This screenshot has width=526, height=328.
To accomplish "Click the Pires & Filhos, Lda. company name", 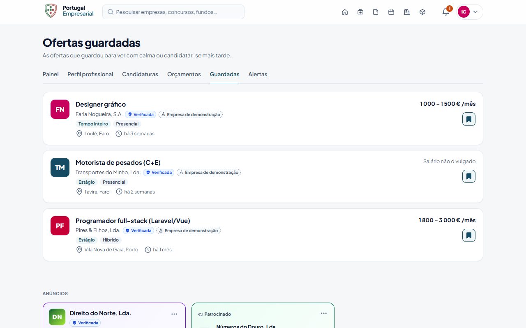I will [x=98, y=230].
